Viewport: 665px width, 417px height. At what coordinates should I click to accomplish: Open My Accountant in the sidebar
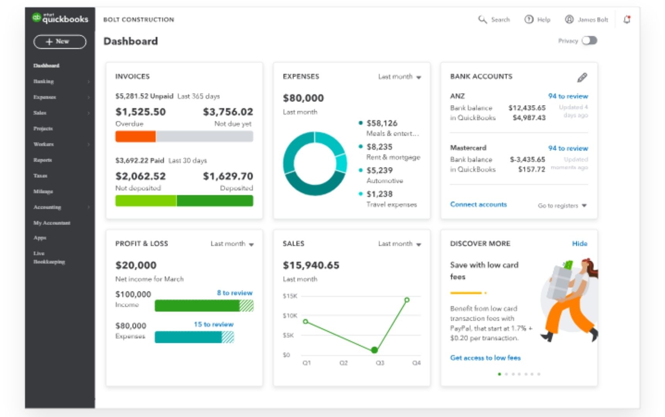pos(52,223)
